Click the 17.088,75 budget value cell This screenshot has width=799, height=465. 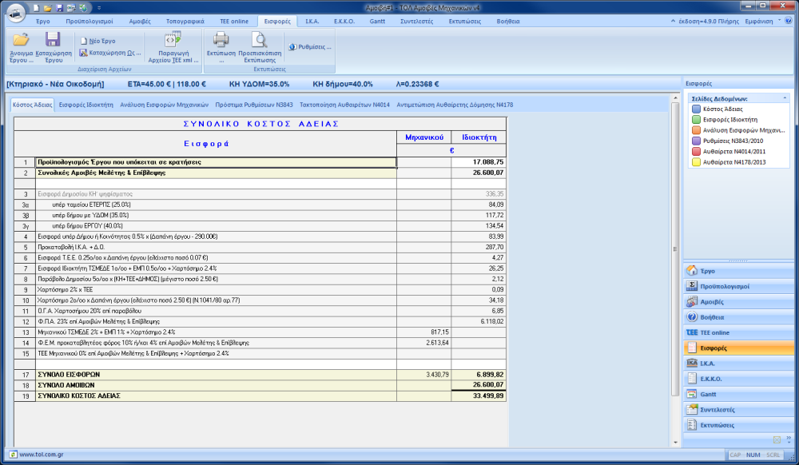coord(479,162)
